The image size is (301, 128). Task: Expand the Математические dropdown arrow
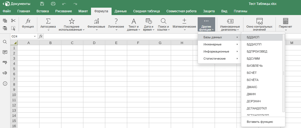point(185,30)
